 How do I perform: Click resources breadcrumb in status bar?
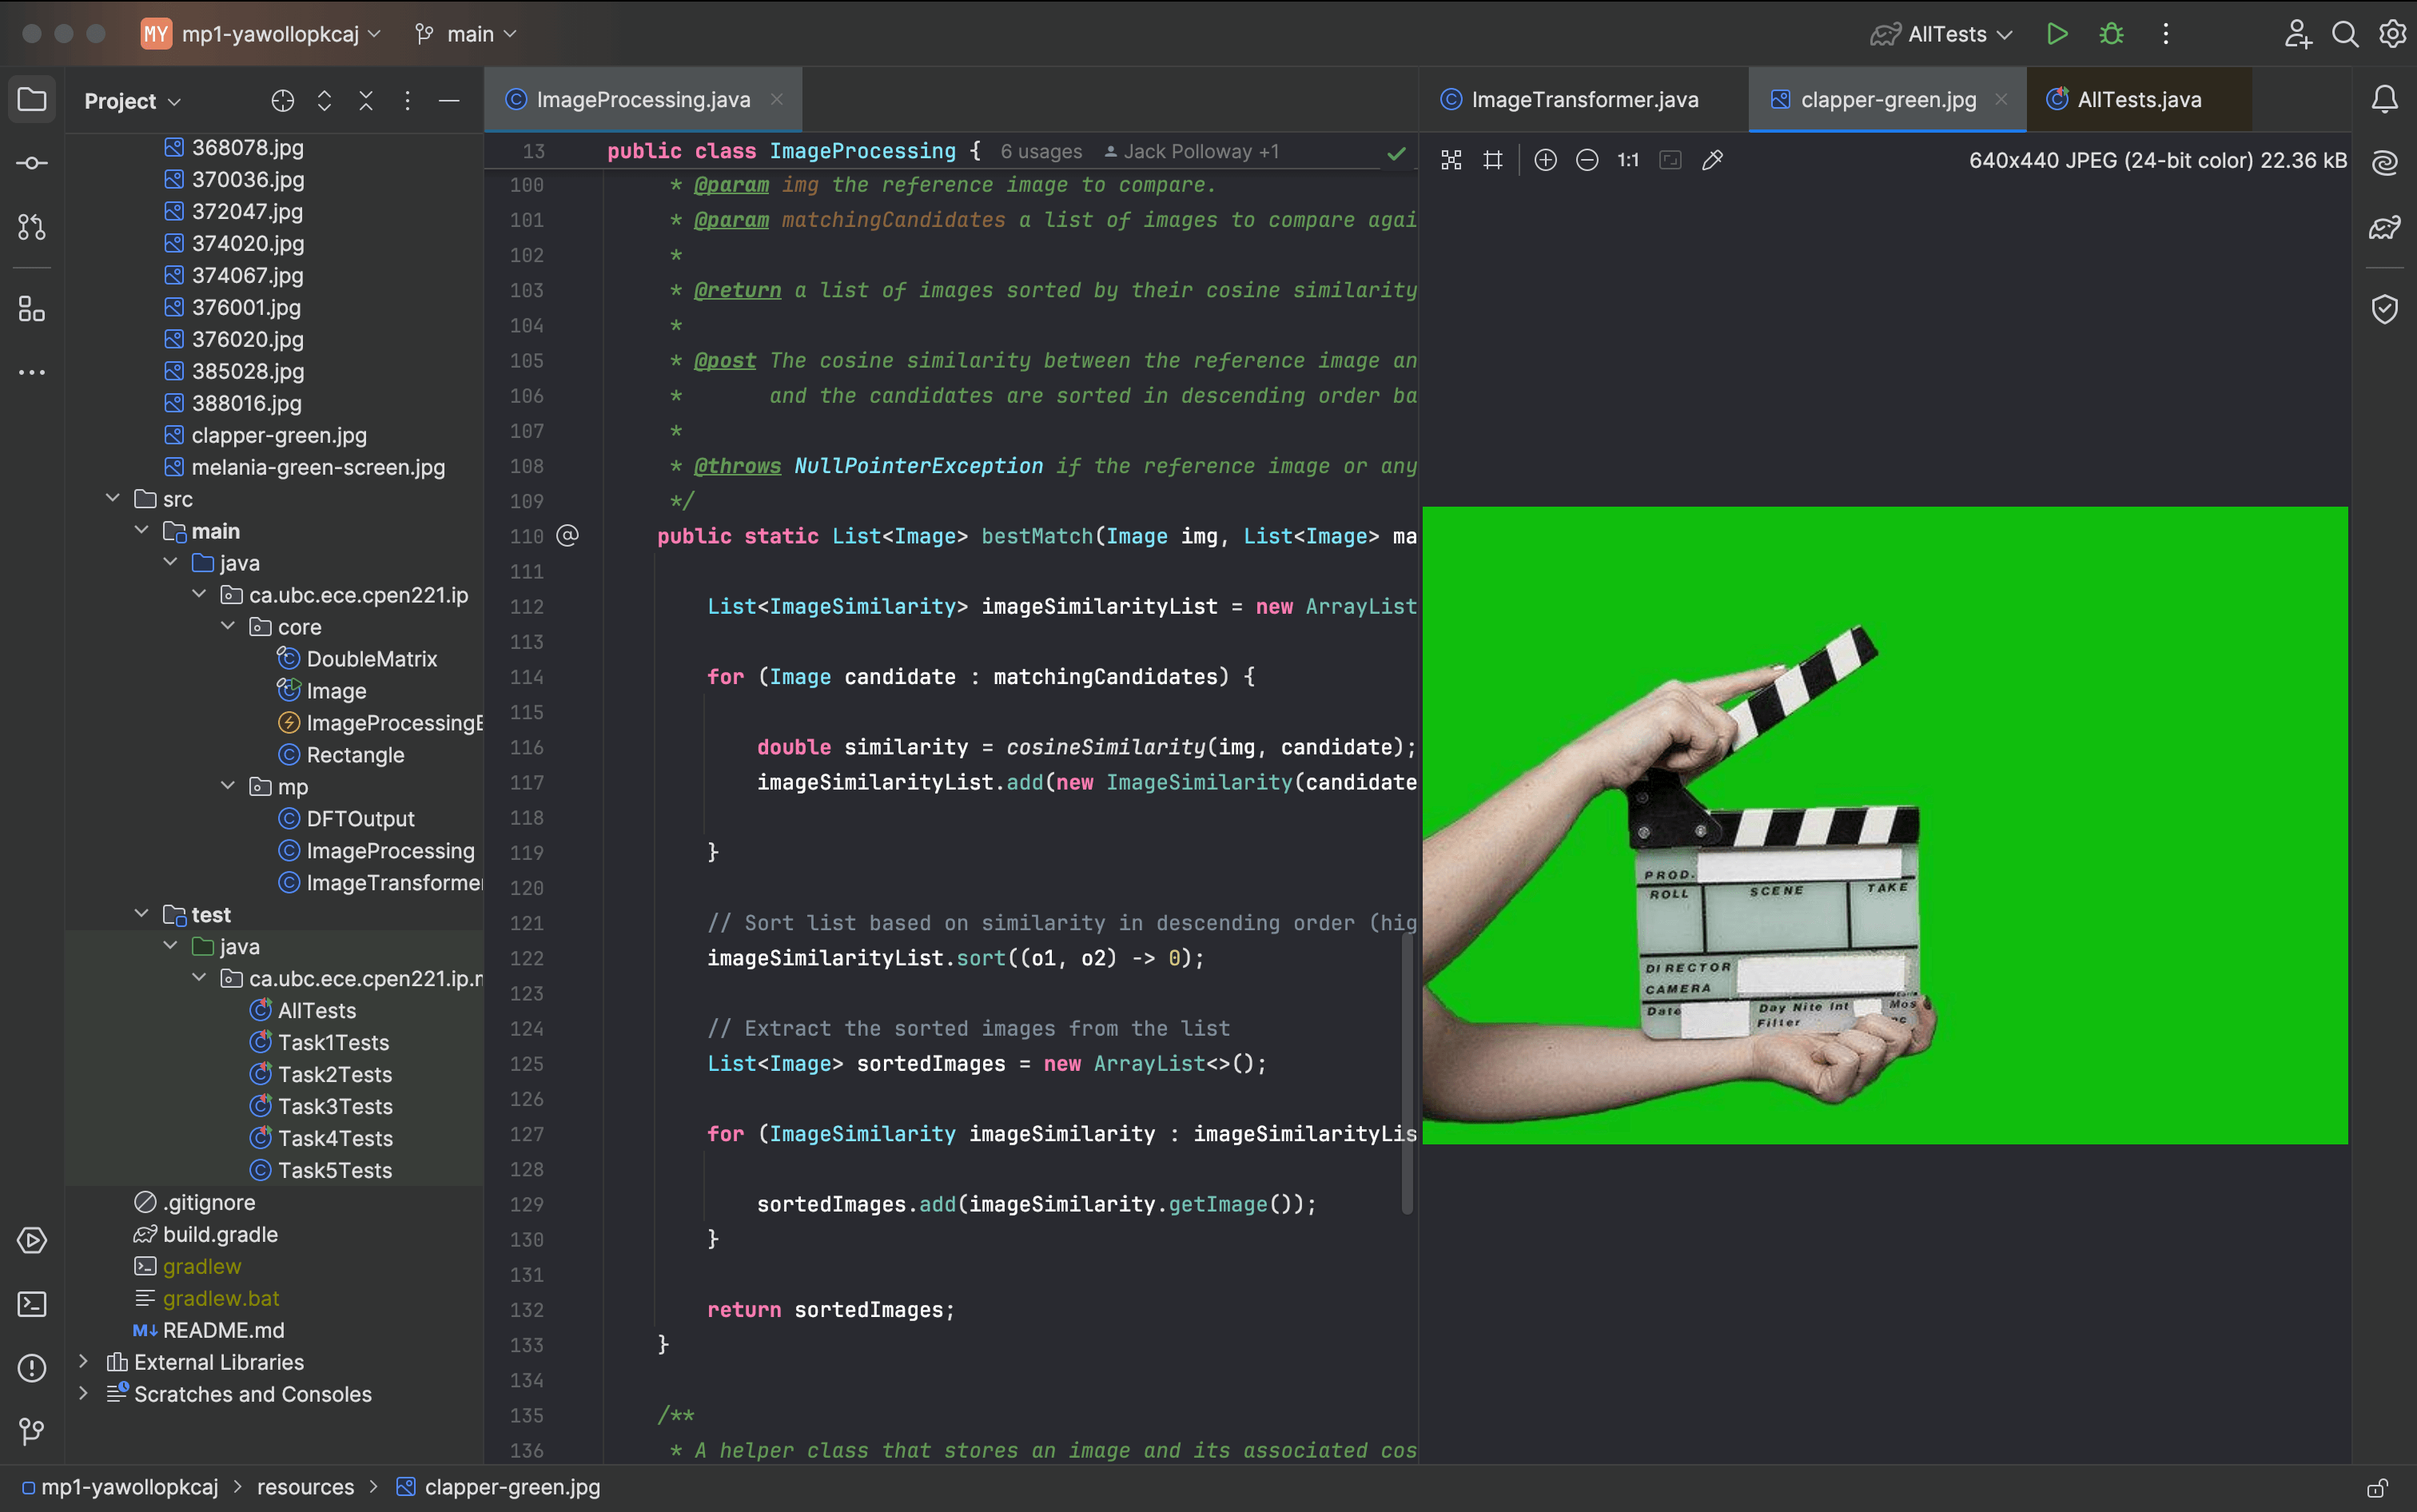tap(305, 1487)
